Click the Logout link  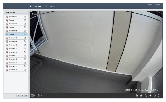pos(158,5)
